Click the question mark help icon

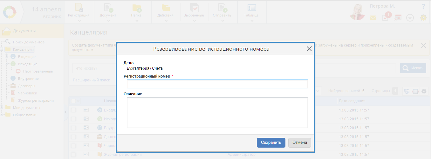(x=423, y=7)
